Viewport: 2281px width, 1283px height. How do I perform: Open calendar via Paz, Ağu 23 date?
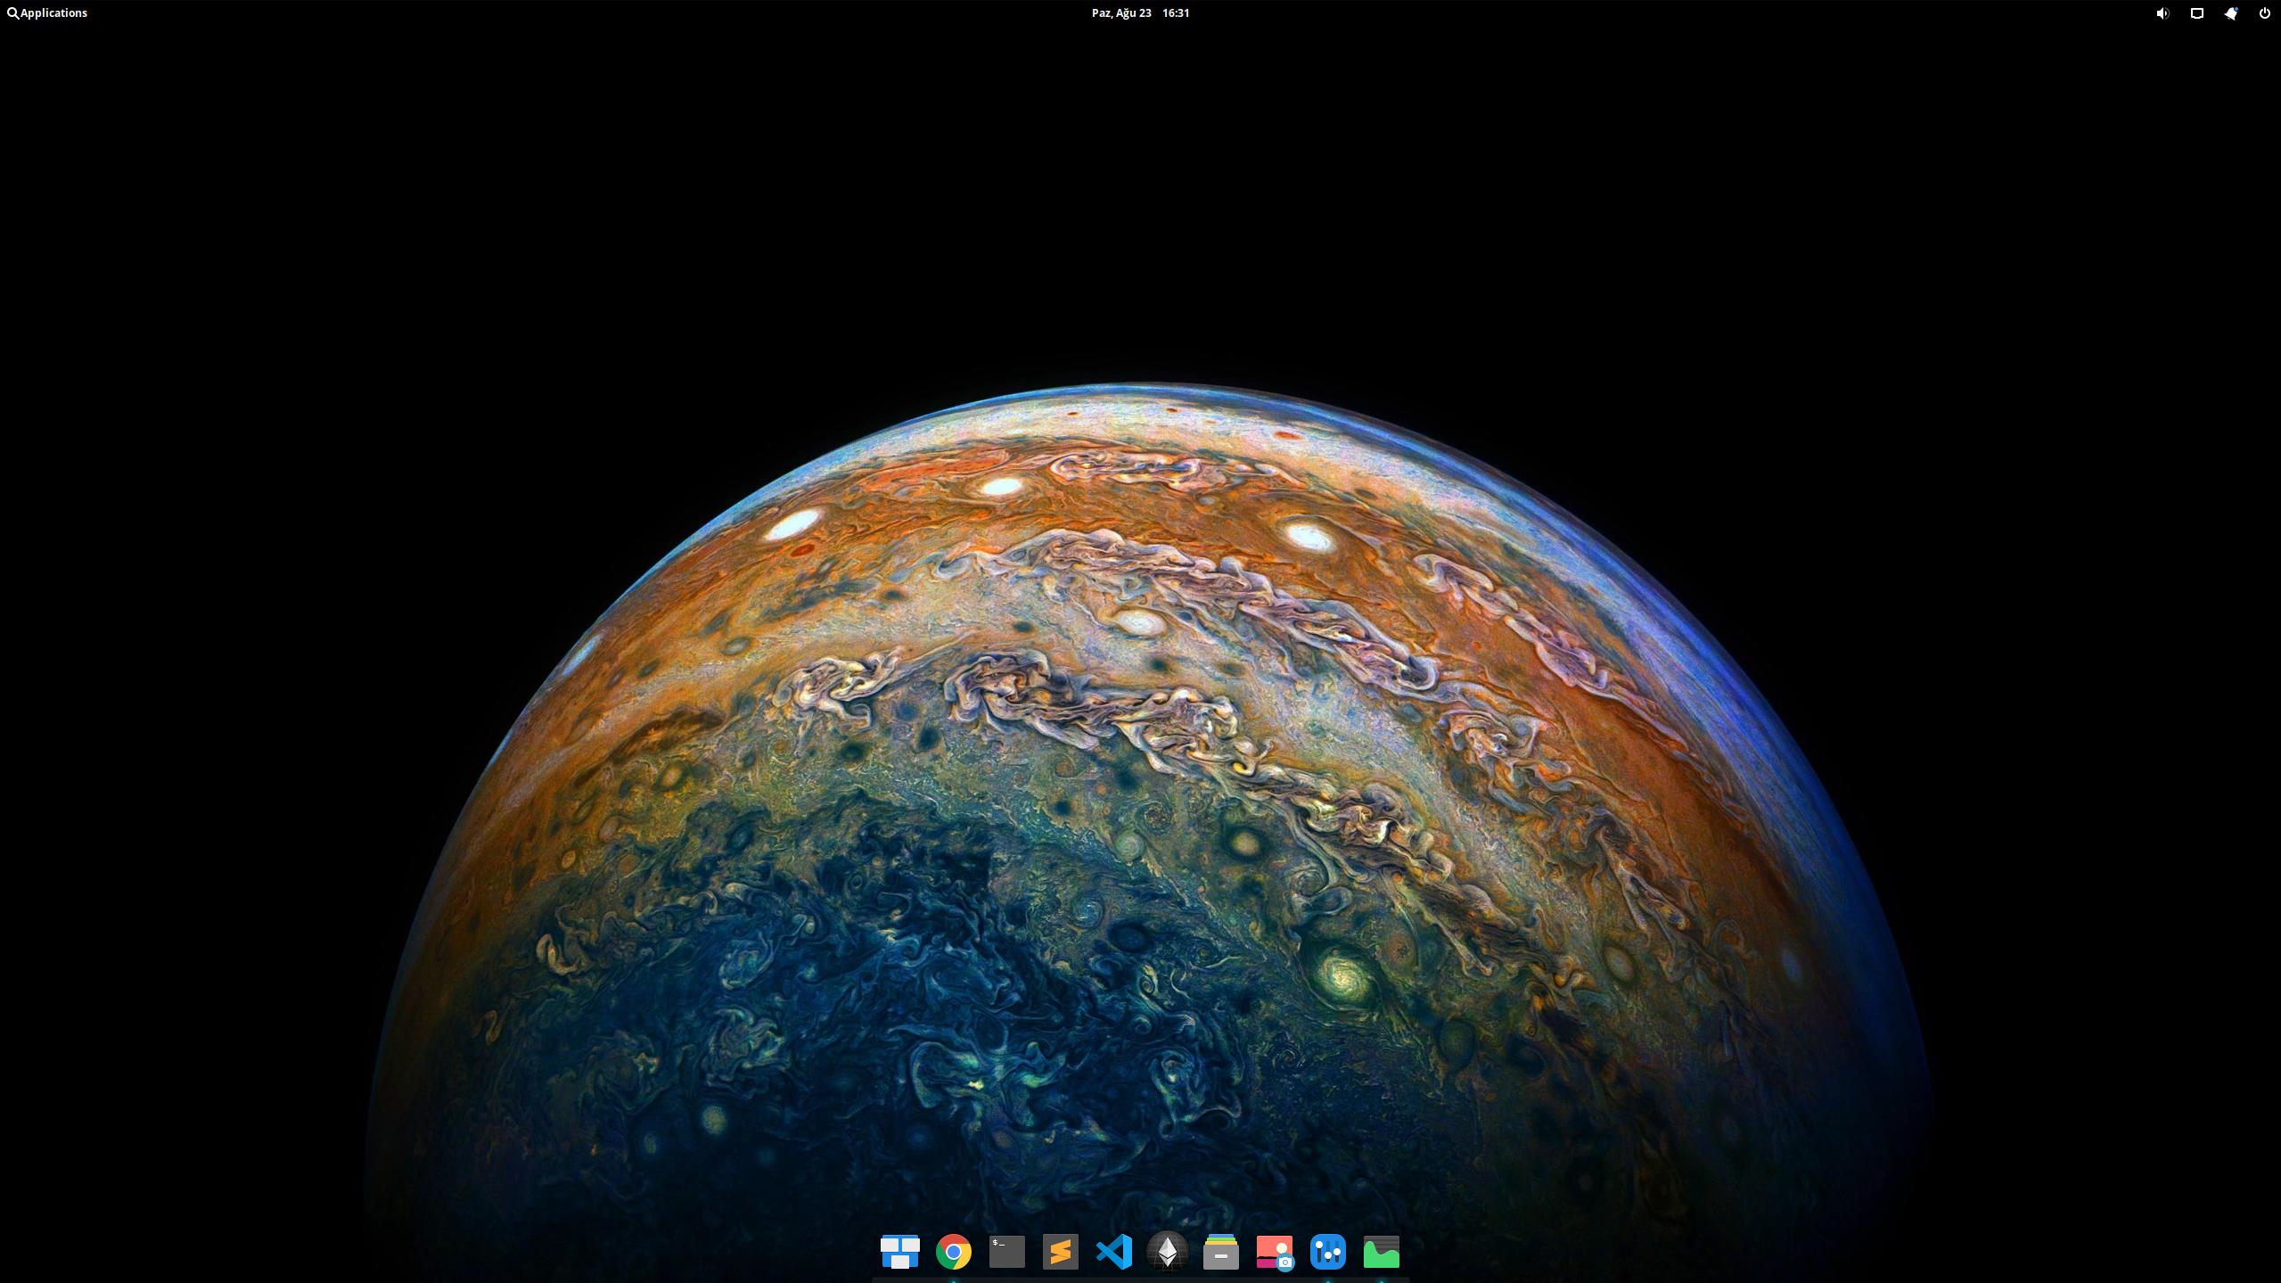(1120, 12)
